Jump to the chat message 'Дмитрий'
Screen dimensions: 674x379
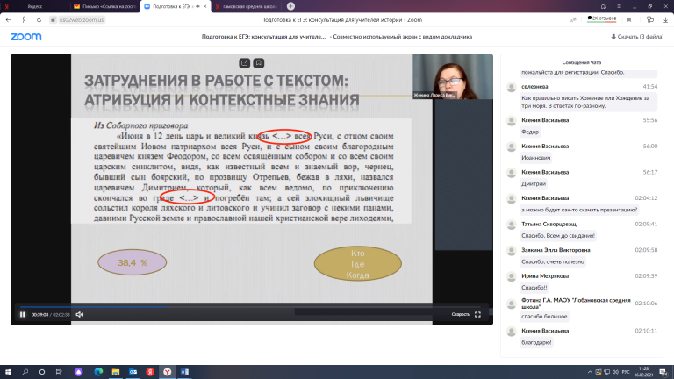(534, 184)
